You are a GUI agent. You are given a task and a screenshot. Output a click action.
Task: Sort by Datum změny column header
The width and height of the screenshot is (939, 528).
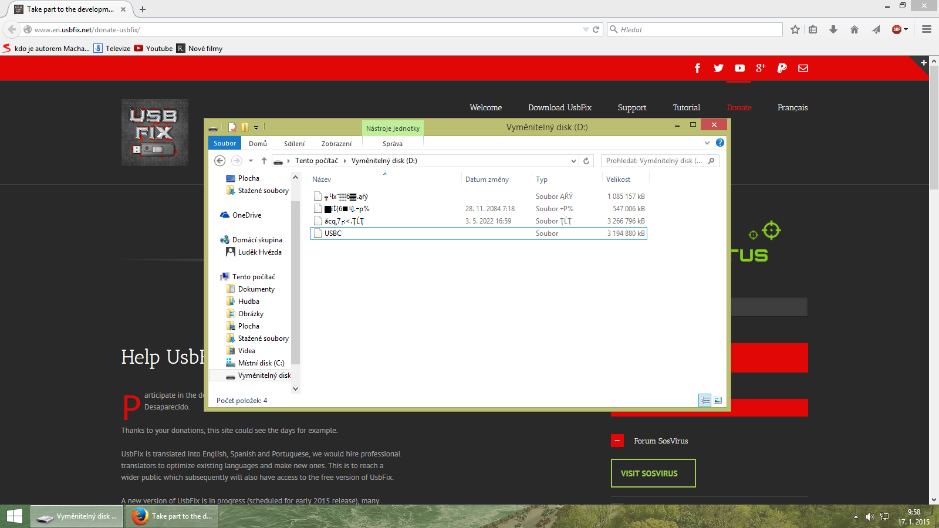487,180
